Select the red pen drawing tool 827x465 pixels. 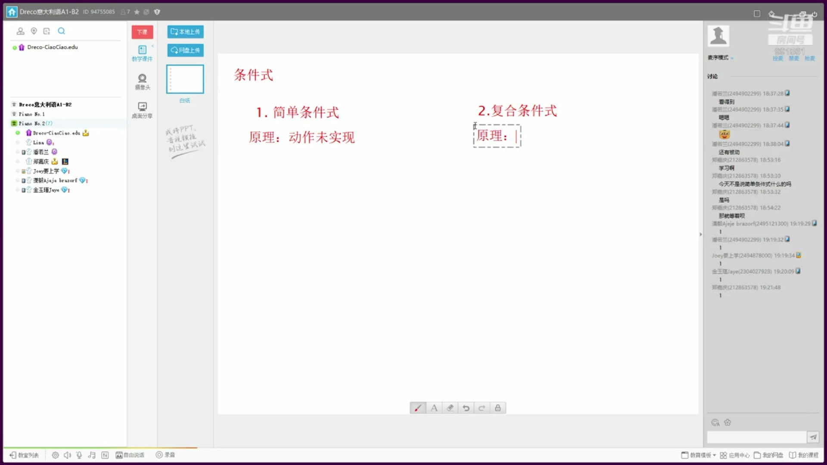418,408
